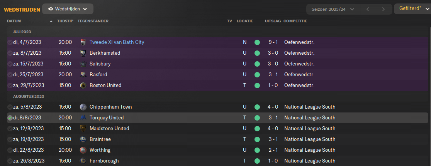Click the Boston United club crest

[83, 85]
